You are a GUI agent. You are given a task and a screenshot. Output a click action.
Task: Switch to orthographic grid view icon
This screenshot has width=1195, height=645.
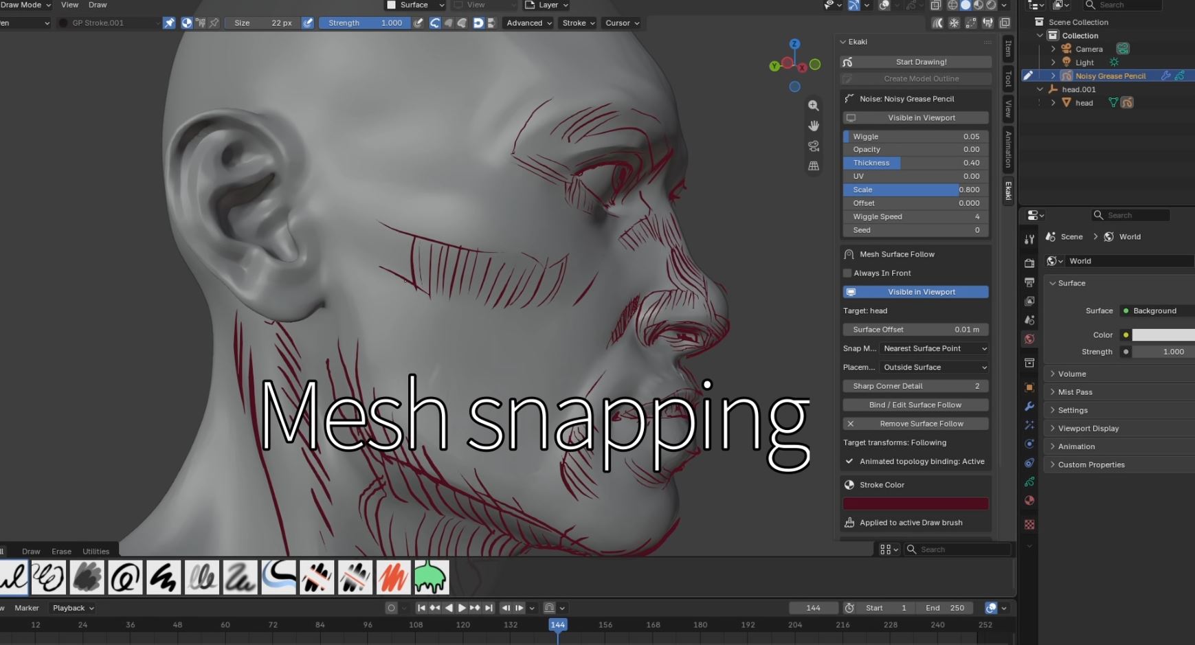click(x=814, y=166)
